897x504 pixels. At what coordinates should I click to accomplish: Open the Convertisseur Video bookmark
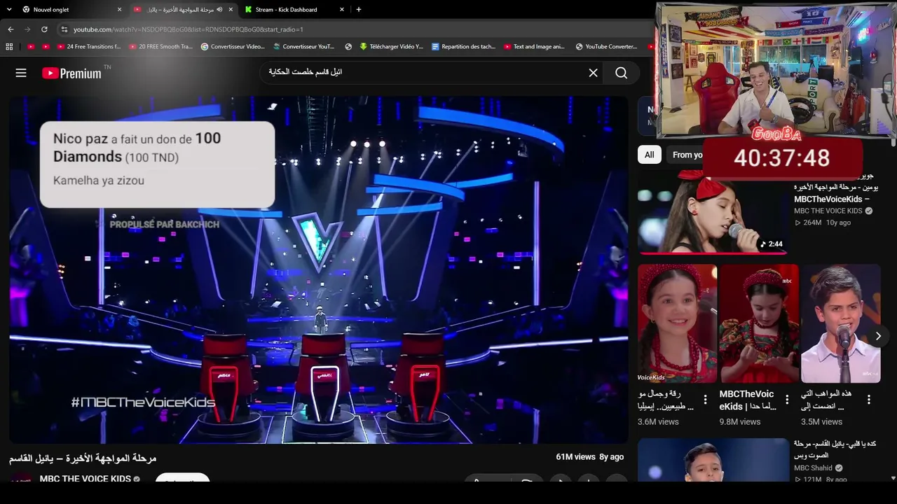point(233,47)
